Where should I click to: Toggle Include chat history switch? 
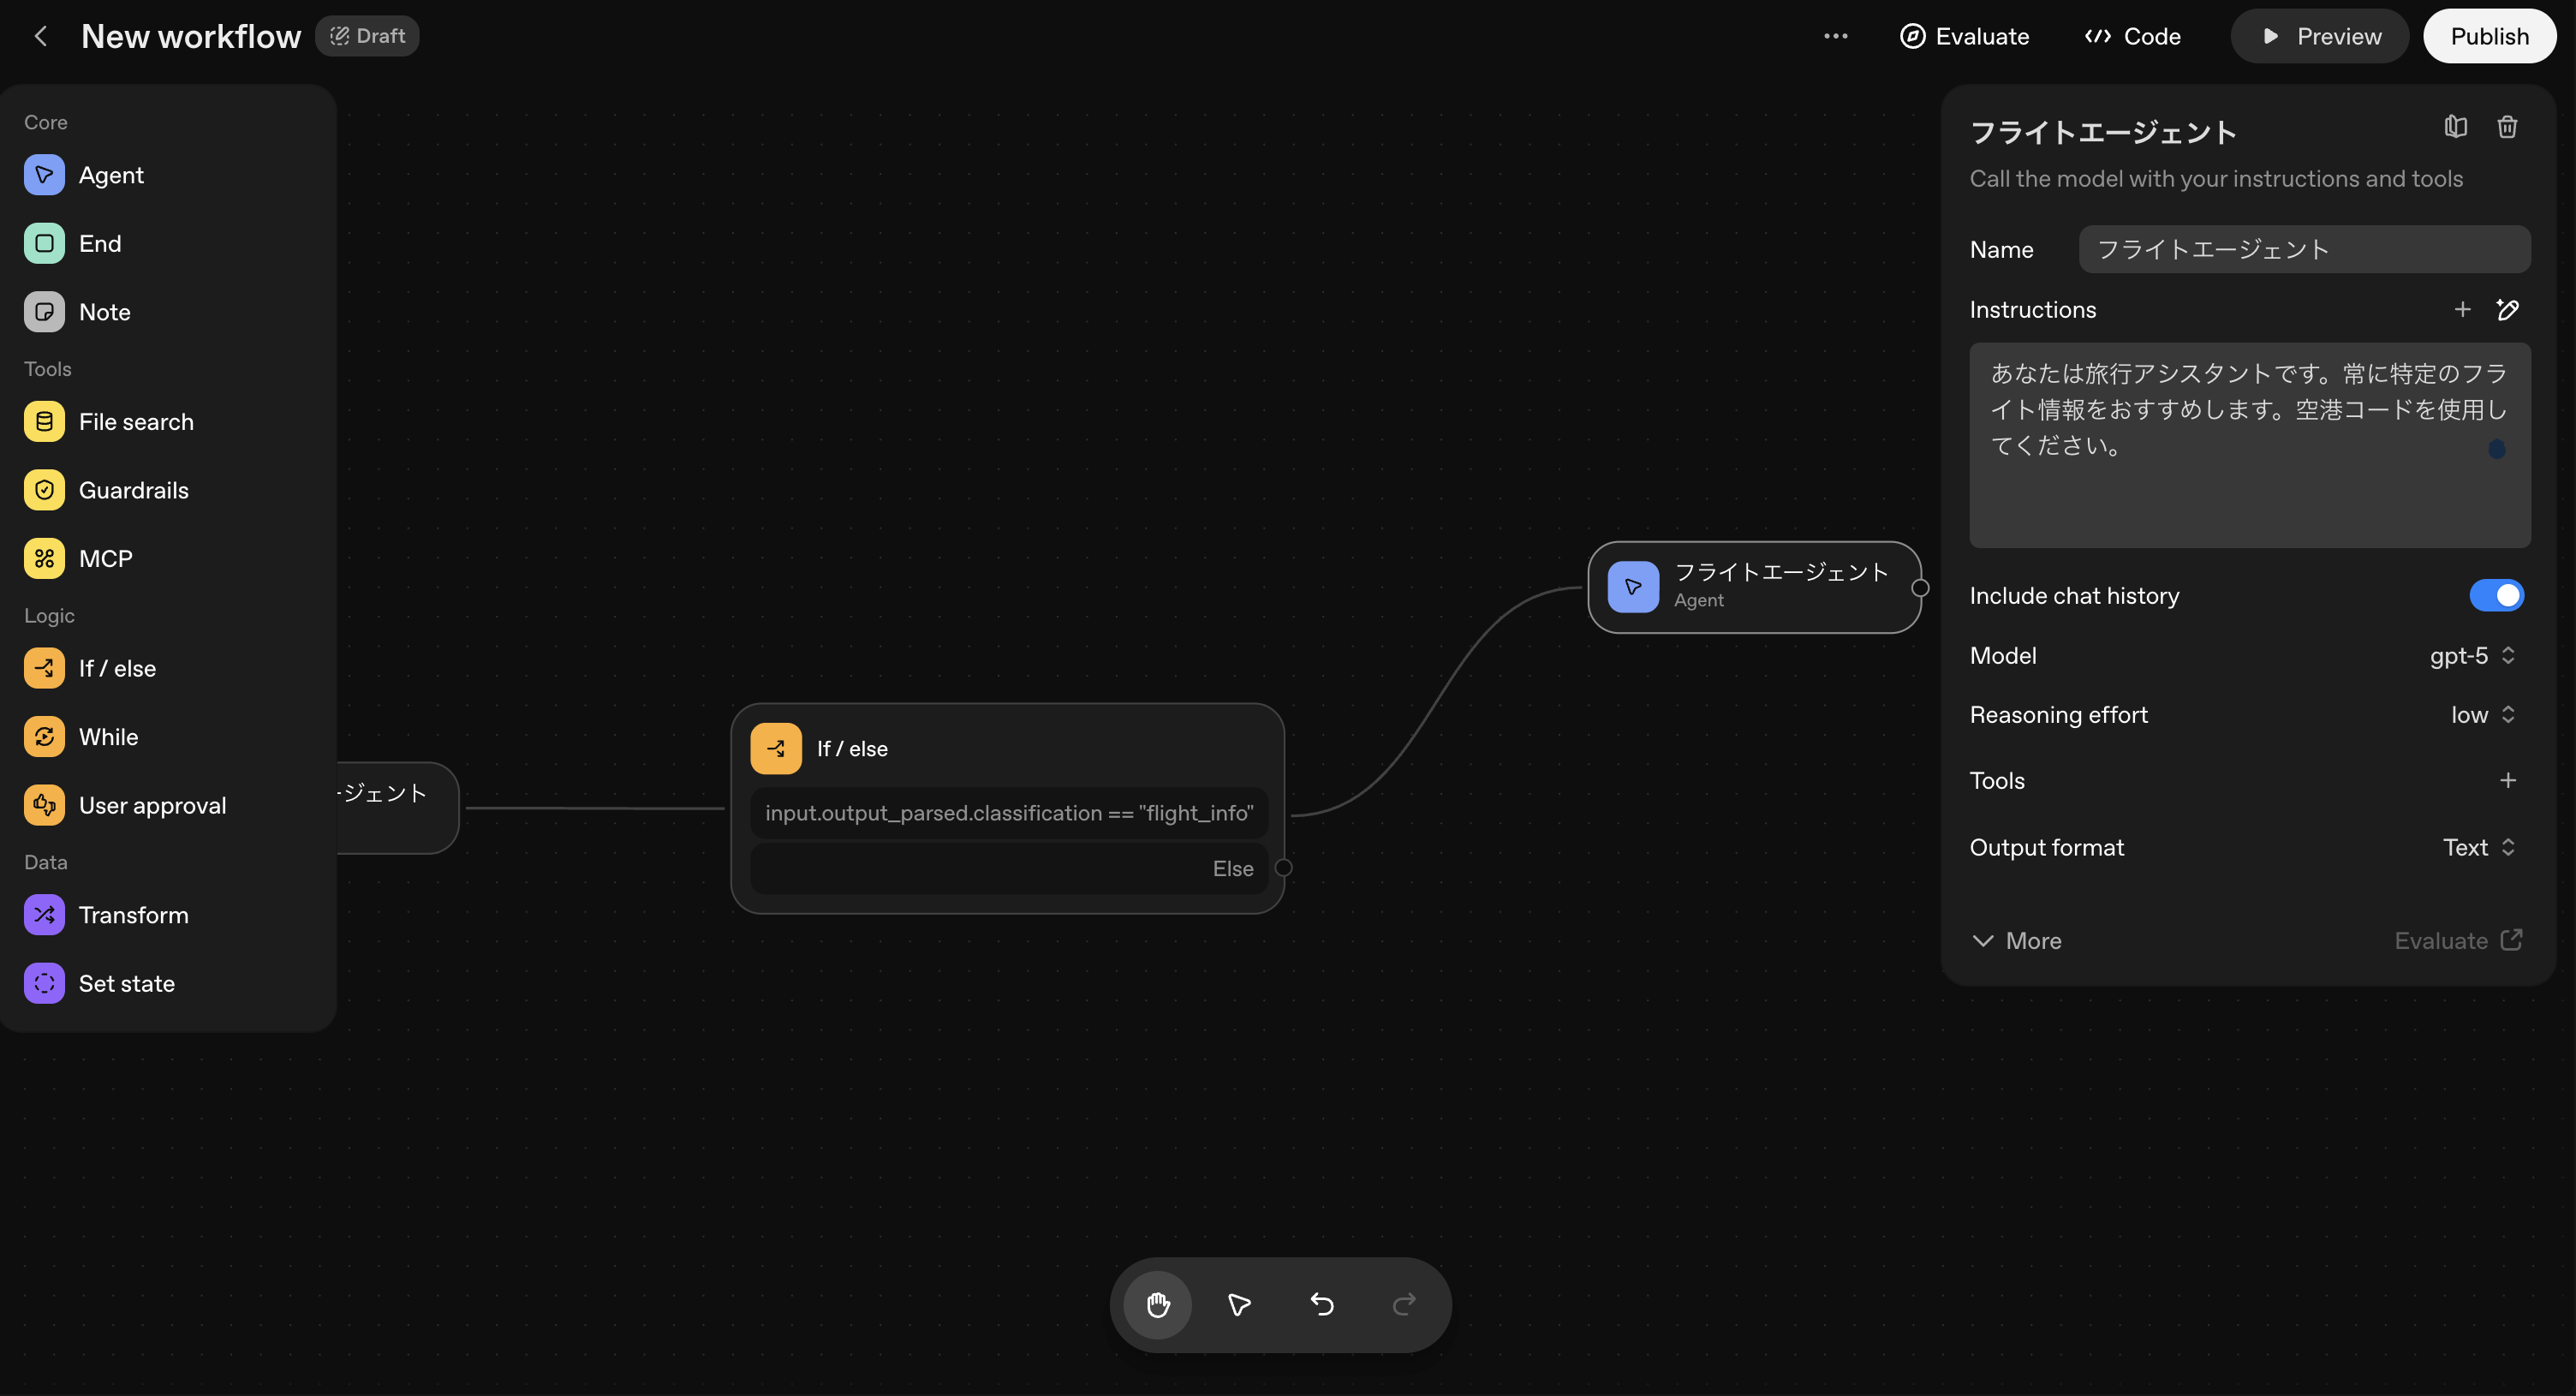pyautogui.click(x=2496, y=595)
